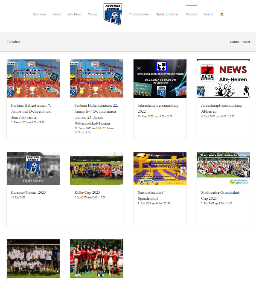Open KiGa-Cup 2023 event title
The height and width of the screenshot is (282, 256).
click(x=87, y=192)
